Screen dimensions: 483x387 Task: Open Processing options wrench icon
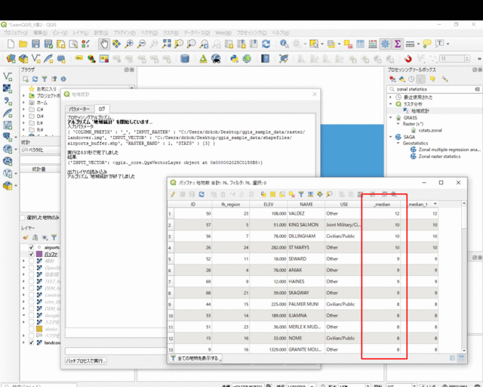pos(445,79)
